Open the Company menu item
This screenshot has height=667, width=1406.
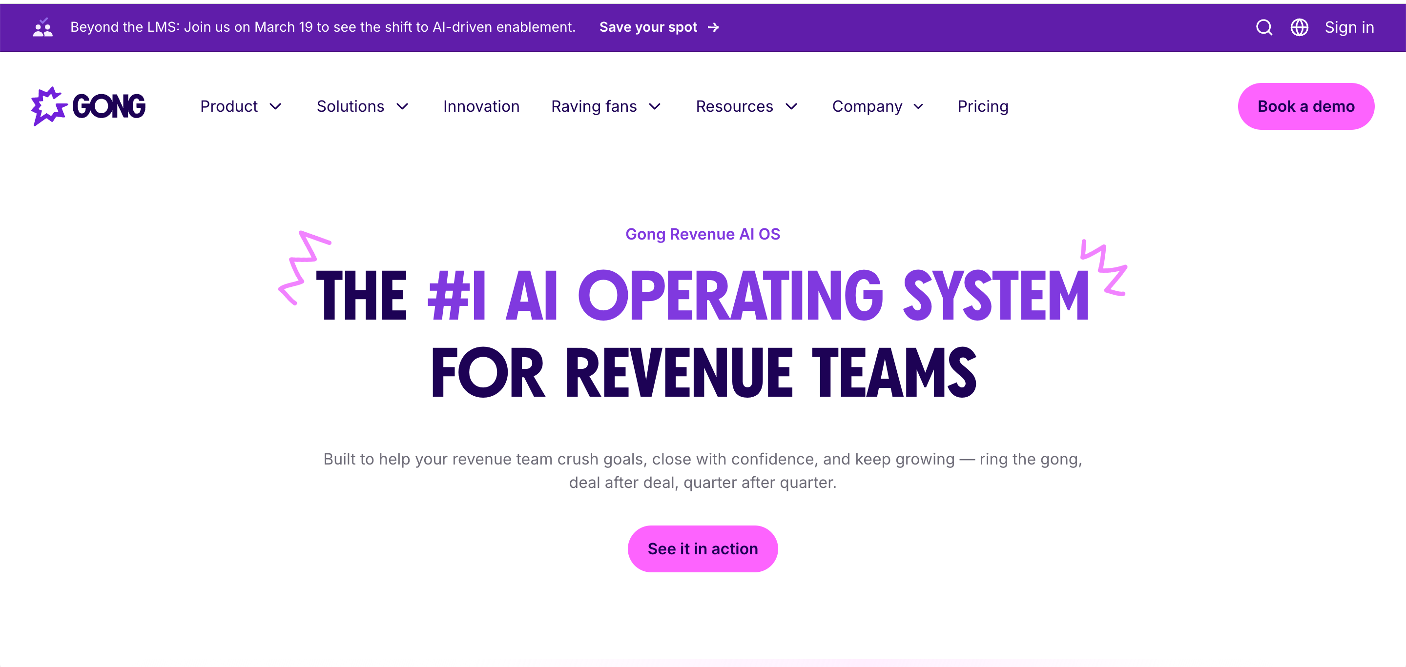(x=868, y=106)
